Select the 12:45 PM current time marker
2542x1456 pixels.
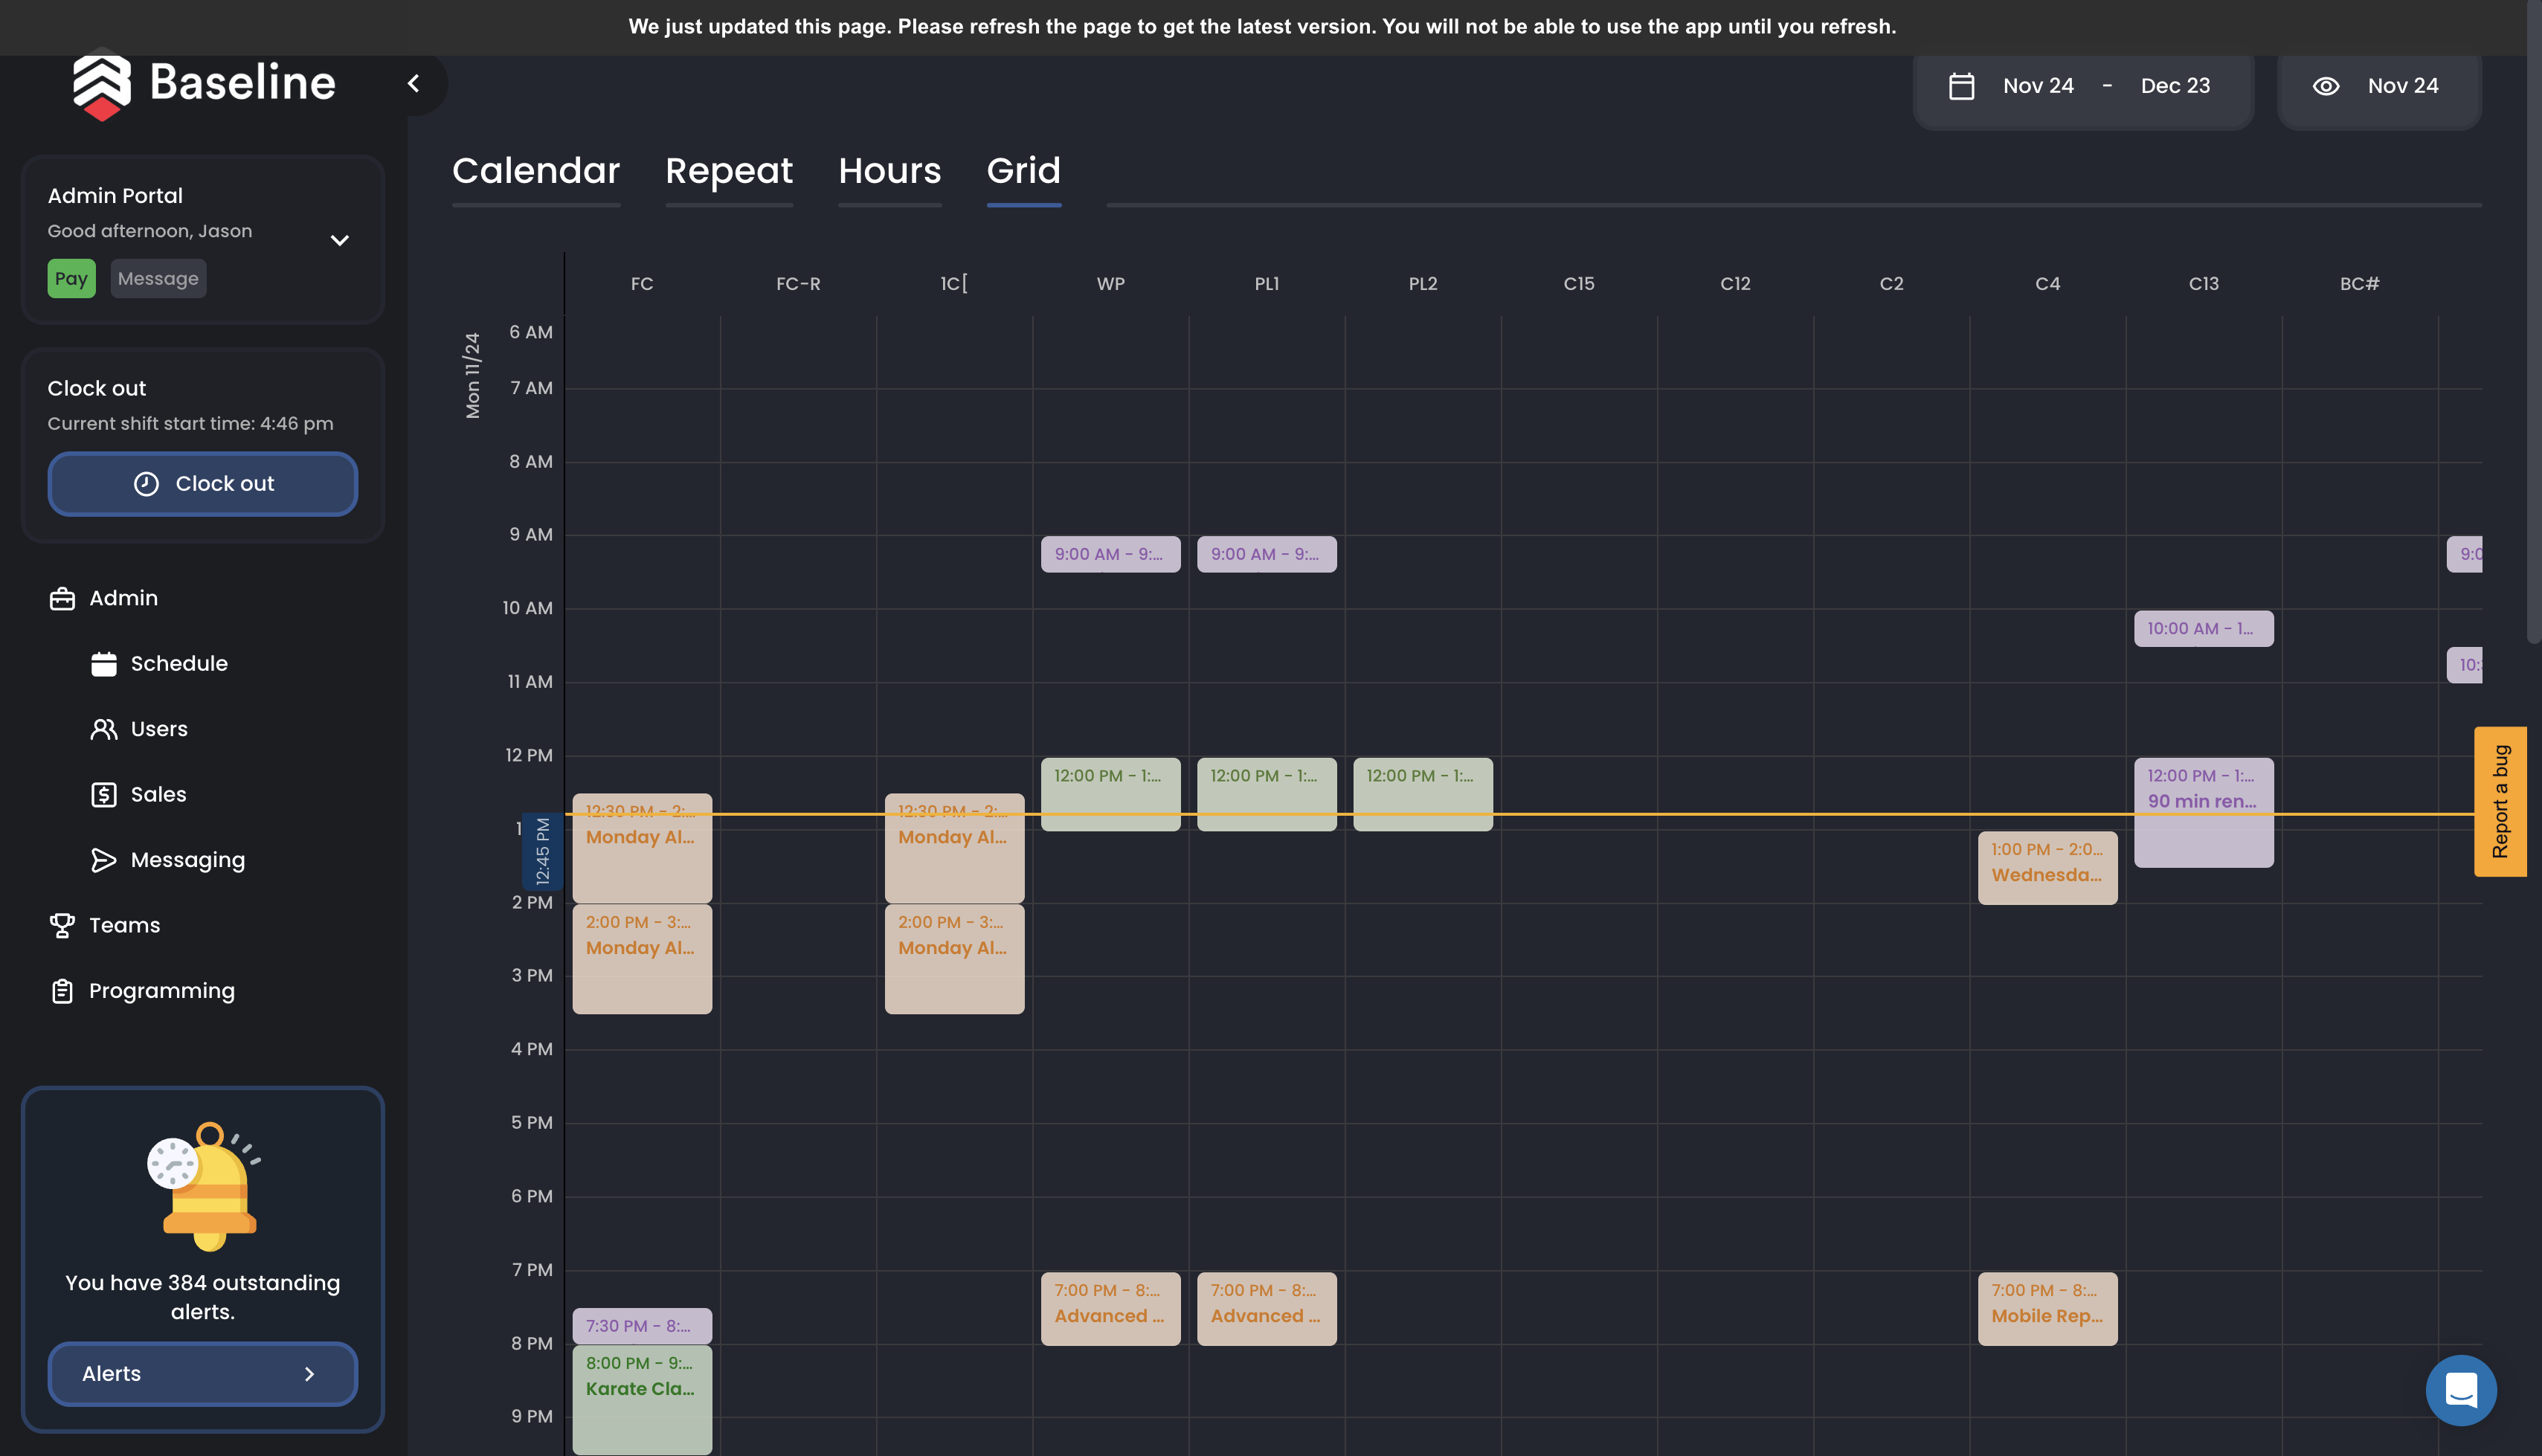(542, 851)
